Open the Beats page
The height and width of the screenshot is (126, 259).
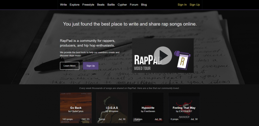(x=101, y=5)
